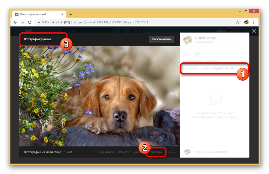This screenshot has height=174, width=269.
Task: Open tagged person Андрей Петров link
Action: tap(223, 68)
